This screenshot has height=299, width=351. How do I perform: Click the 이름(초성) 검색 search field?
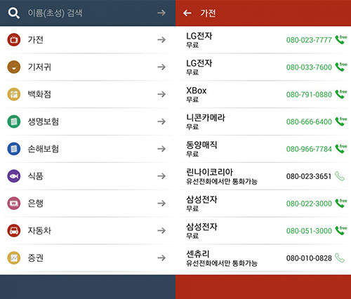click(x=89, y=13)
